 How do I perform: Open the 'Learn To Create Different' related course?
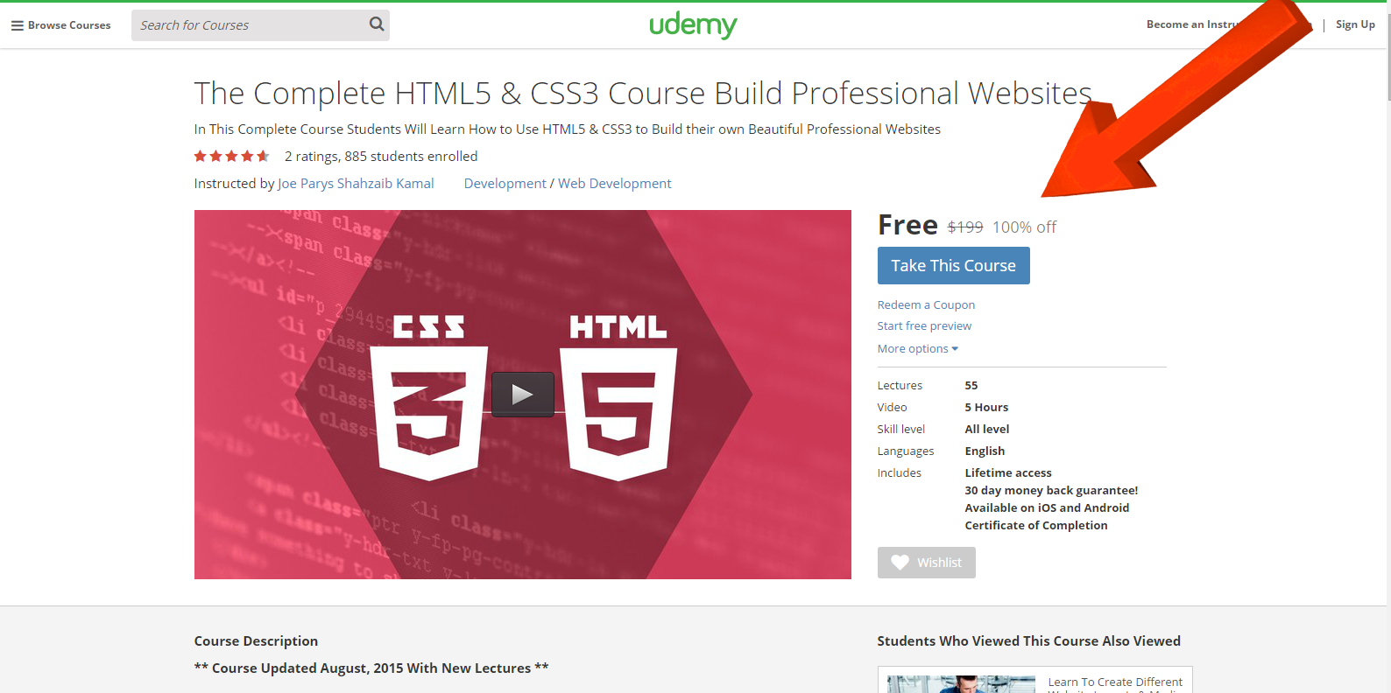1115,682
